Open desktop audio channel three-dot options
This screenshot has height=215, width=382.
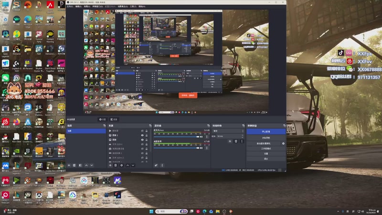point(207,148)
